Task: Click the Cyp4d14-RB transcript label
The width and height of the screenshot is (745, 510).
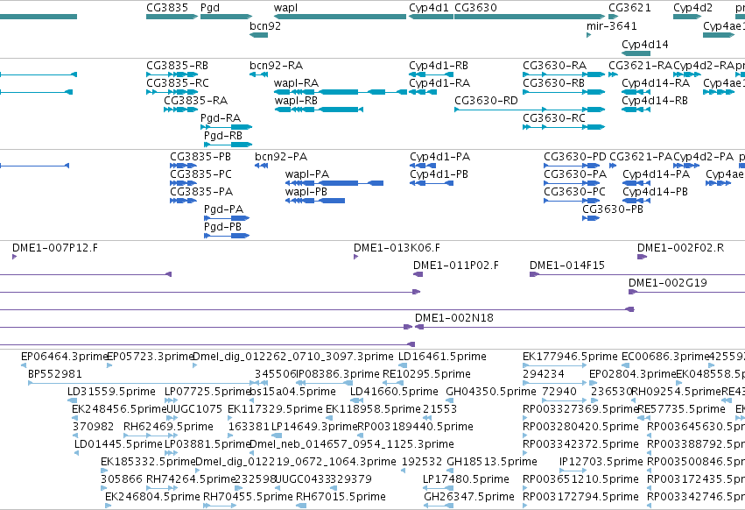Action: (x=655, y=101)
